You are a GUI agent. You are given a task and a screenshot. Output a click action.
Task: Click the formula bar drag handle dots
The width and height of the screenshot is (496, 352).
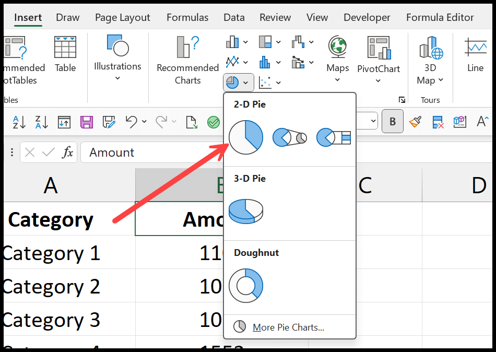(11, 152)
